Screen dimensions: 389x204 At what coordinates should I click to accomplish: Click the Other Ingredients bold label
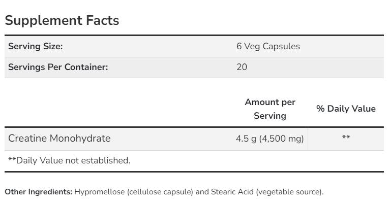(x=38, y=192)
